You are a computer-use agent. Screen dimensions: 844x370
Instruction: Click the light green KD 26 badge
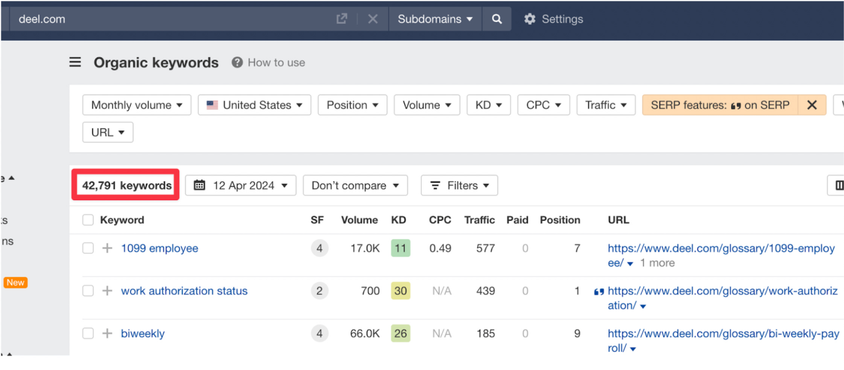(401, 333)
